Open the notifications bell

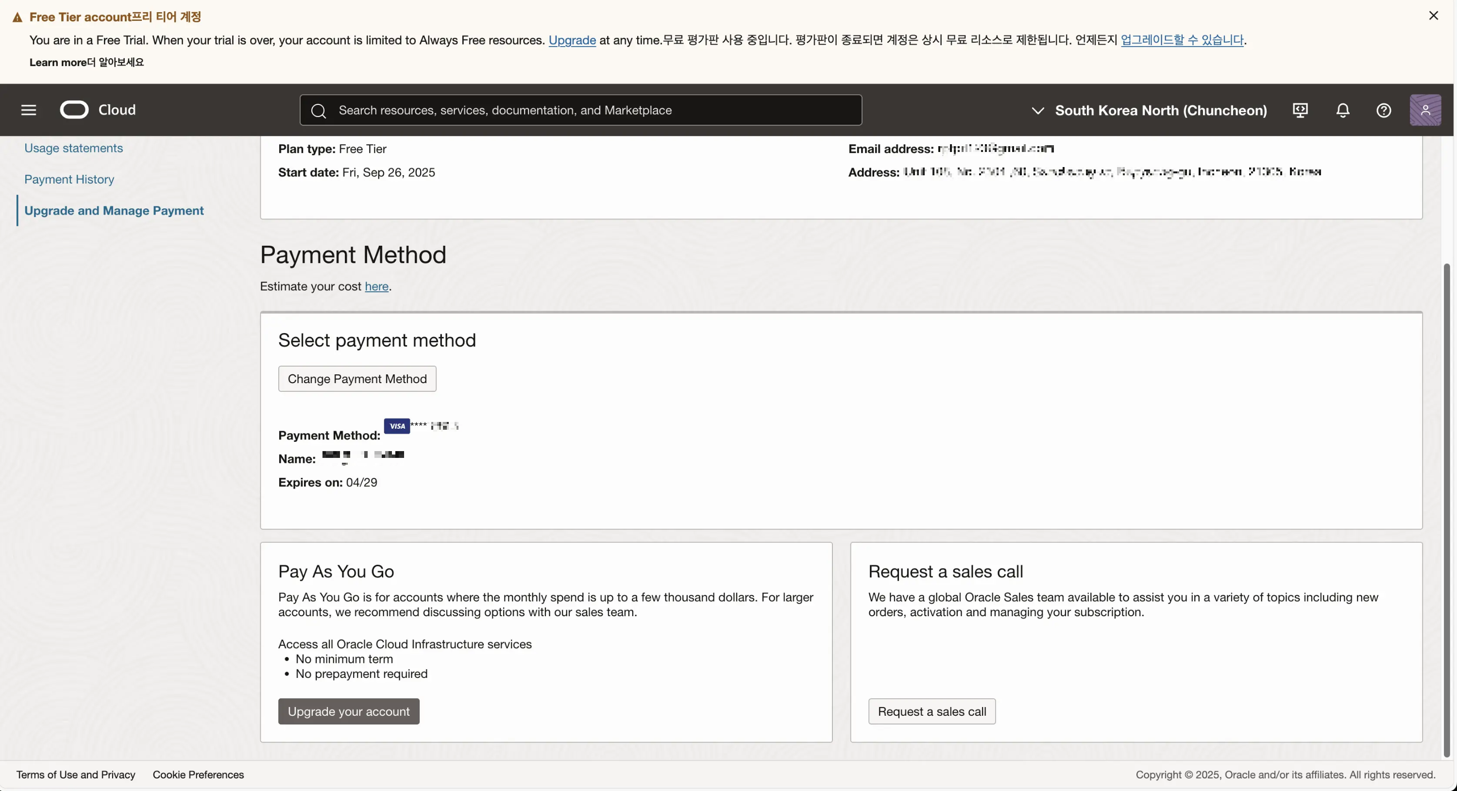point(1343,110)
